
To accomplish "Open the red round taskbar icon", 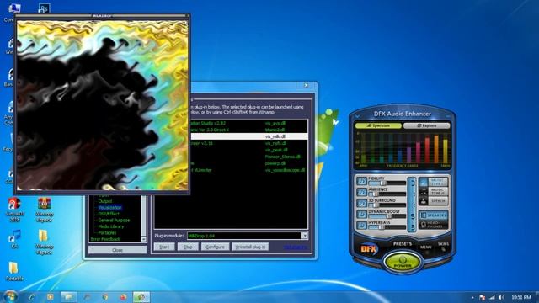I will (x=123, y=297).
